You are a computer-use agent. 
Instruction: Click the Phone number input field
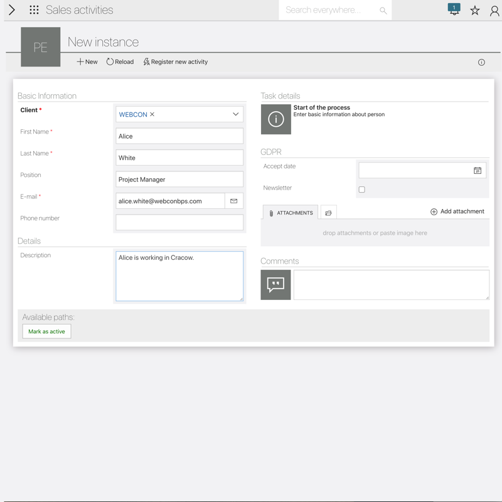coord(179,222)
